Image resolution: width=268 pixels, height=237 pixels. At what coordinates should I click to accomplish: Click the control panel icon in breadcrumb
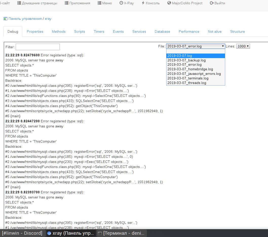(x=5, y=19)
